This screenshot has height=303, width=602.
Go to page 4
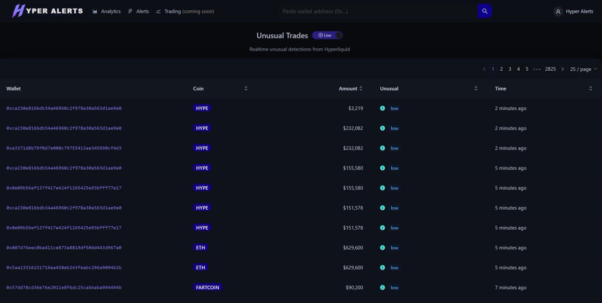click(518, 69)
